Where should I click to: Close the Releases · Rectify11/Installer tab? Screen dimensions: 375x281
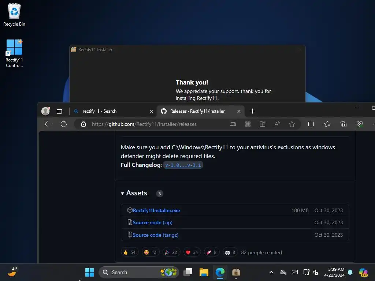click(239, 111)
